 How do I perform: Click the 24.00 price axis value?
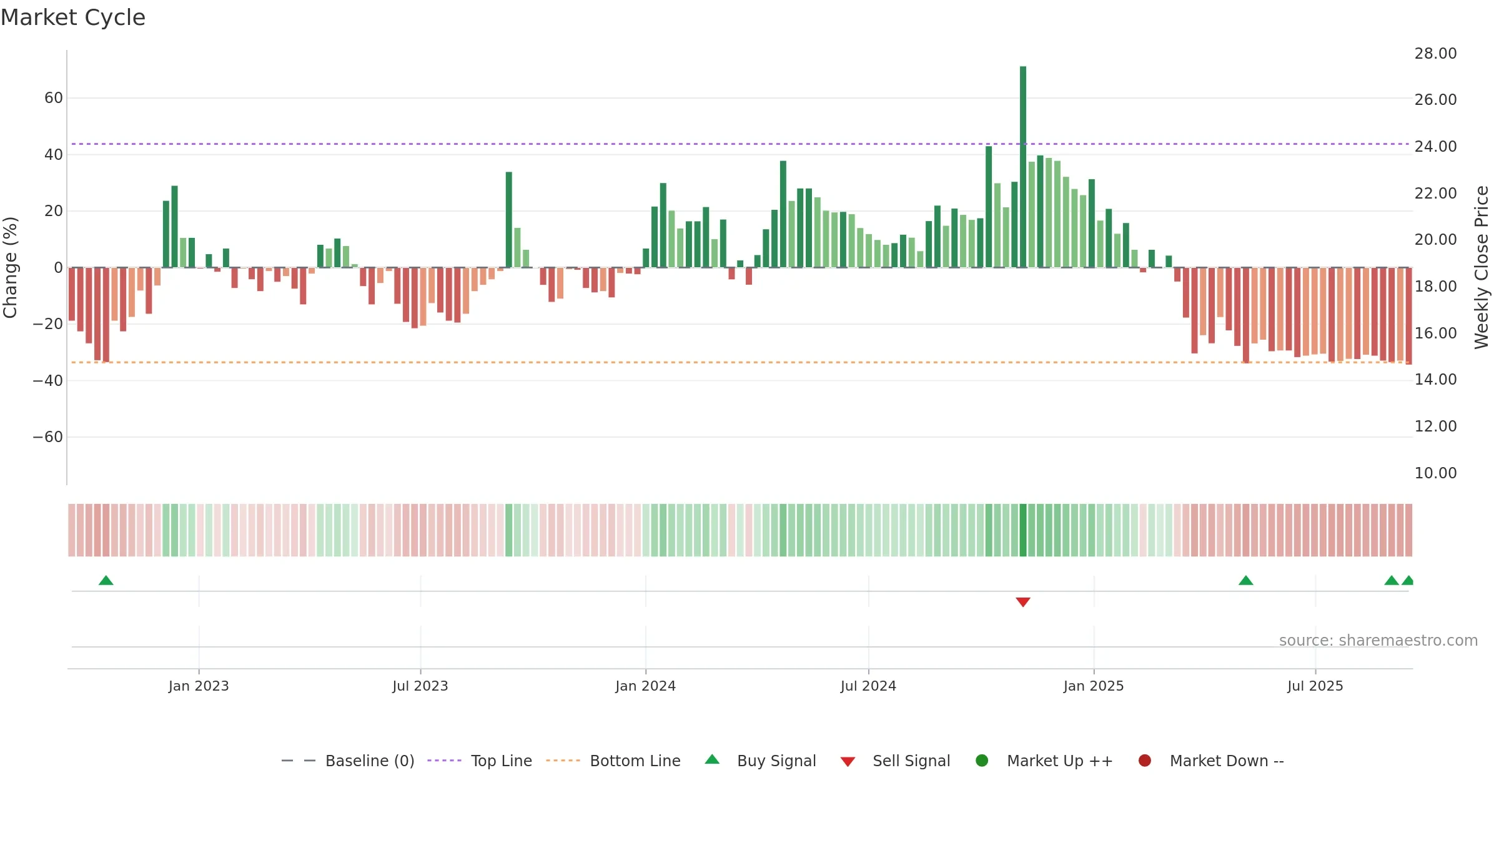click(1435, 147)
